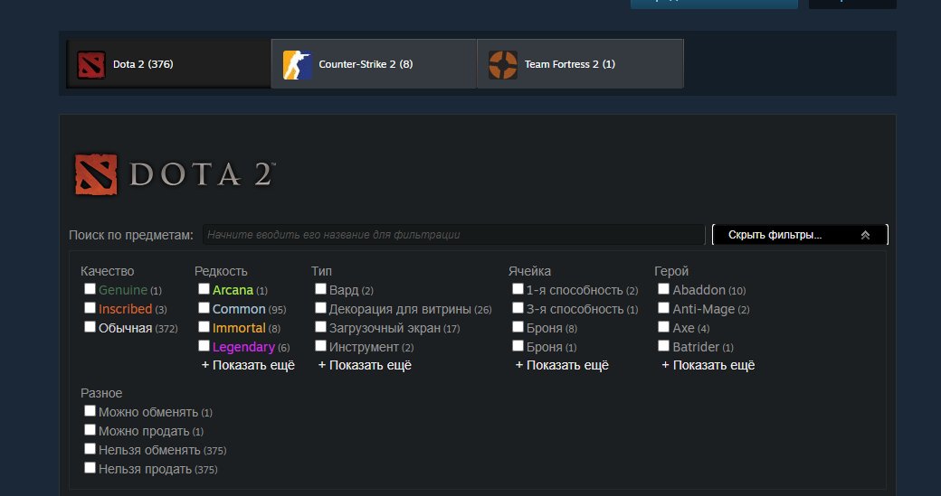941x496 pixels.
Task: Filter by hero Batrider checkbox
Action: [664, 346]
